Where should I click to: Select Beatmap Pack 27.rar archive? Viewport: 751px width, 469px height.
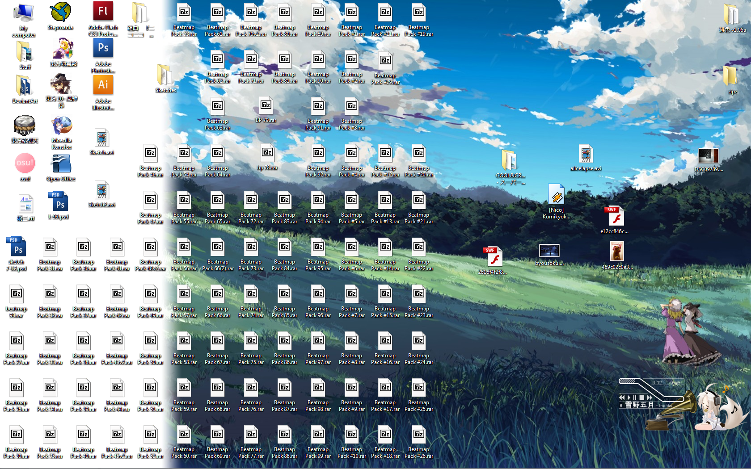point(17,348)
